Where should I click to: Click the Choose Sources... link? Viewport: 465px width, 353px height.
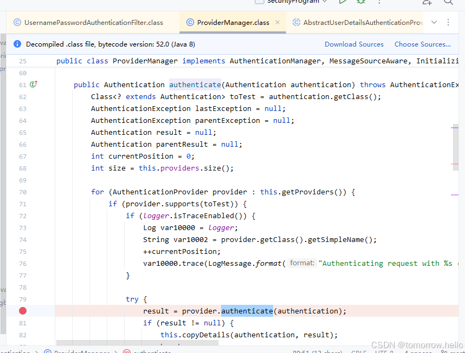pyautogui.click(x=423, y=44)
